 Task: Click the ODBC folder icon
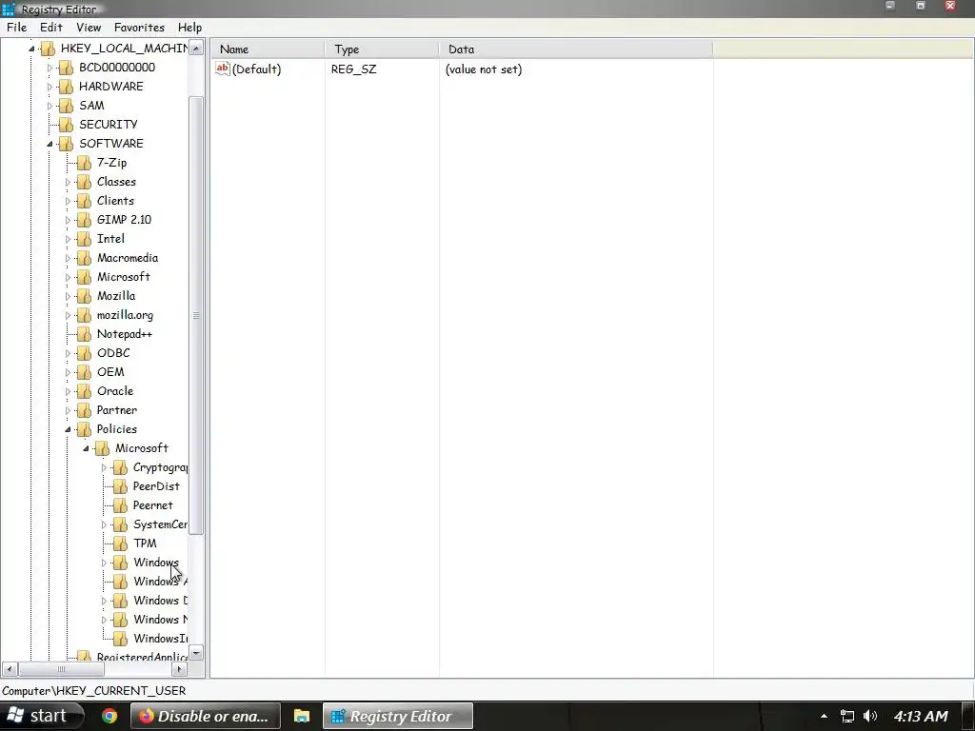click(x=84, y=354)
